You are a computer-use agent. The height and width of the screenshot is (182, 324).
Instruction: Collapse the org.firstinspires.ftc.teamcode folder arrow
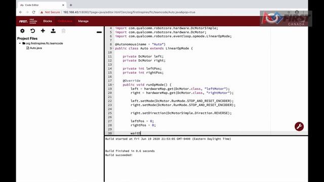click(x=20, y=43)
